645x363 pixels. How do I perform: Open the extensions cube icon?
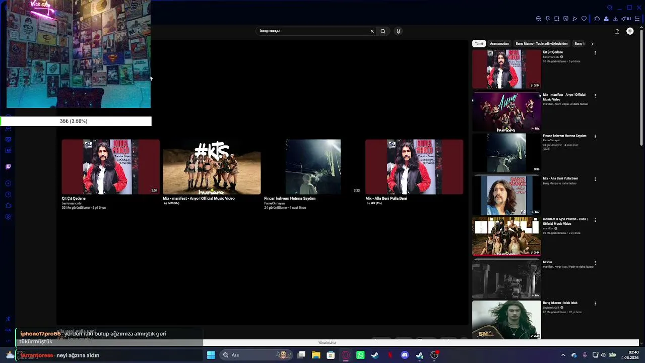(x=597, y=19)
